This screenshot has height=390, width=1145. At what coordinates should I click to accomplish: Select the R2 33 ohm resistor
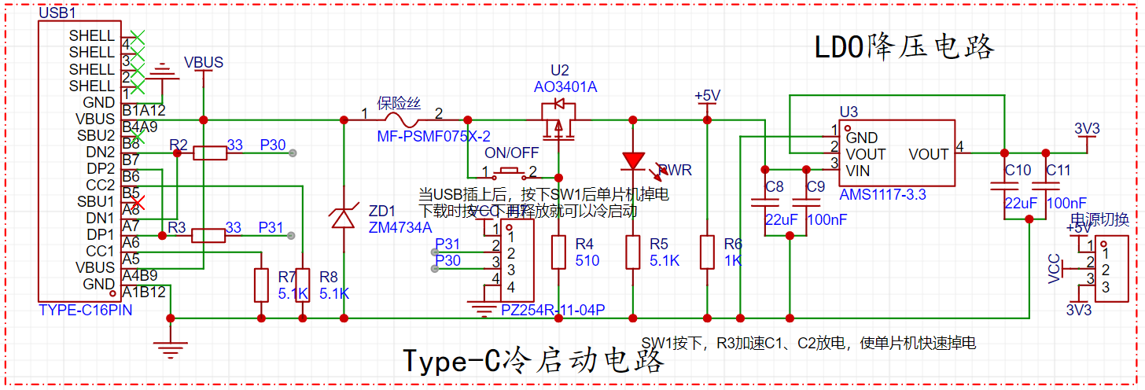click(210, 153)
